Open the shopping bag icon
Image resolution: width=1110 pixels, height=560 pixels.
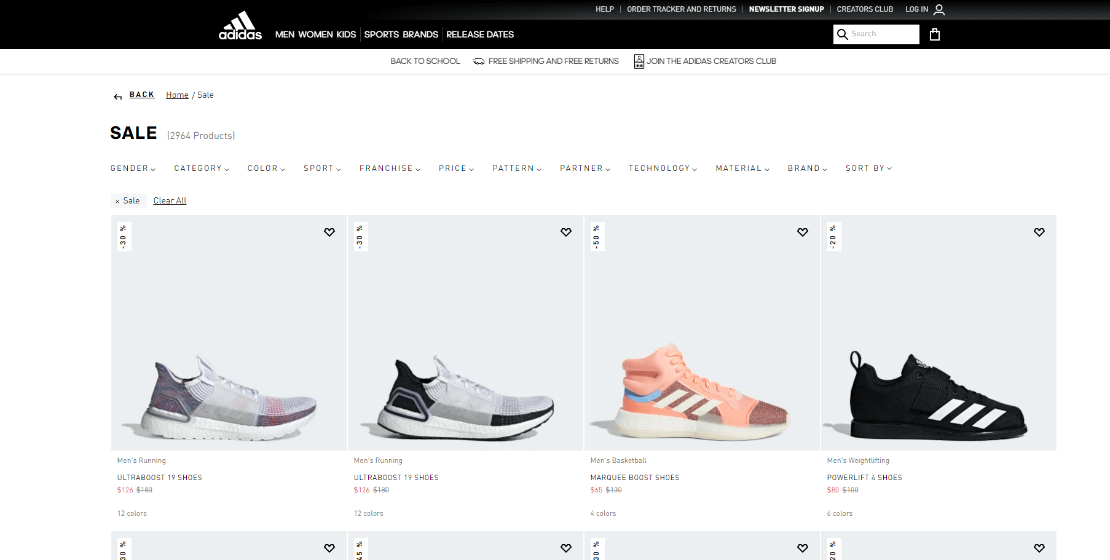pos(935,34)
